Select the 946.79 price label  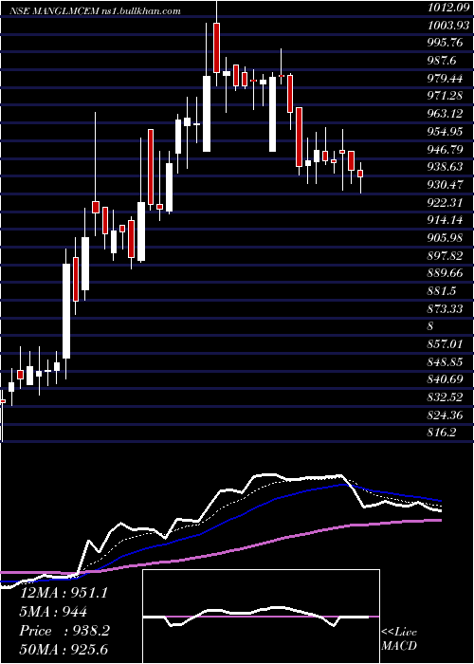447,150
